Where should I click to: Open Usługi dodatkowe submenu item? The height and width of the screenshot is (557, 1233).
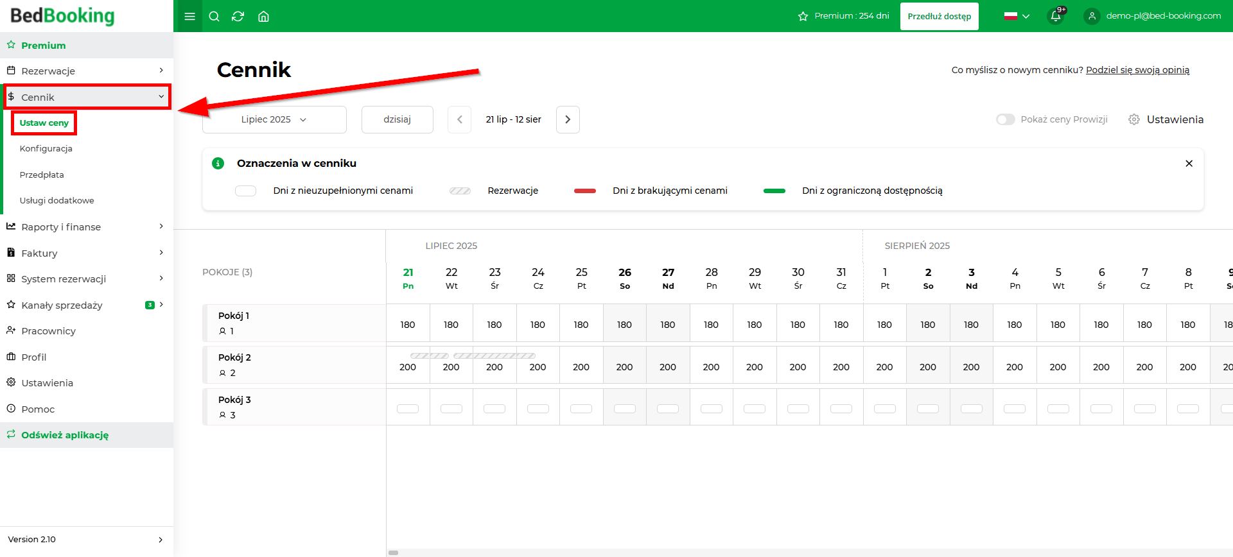(x=57, y=200)
